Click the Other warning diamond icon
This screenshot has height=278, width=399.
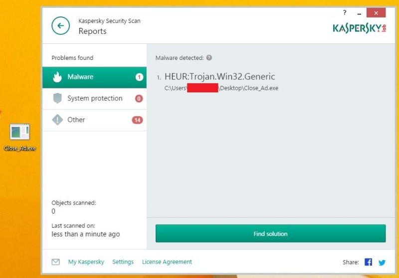(x=57, y=120)
